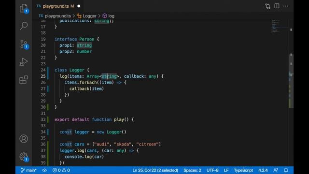Click the "skoda" string on line 36
Screen dimensions: 309x174
tap(123, 144)
